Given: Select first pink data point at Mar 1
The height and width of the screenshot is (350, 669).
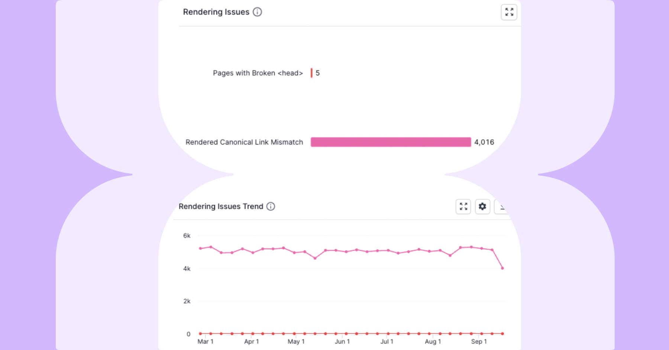Looking at the screenshot, I should coord(200,248).
